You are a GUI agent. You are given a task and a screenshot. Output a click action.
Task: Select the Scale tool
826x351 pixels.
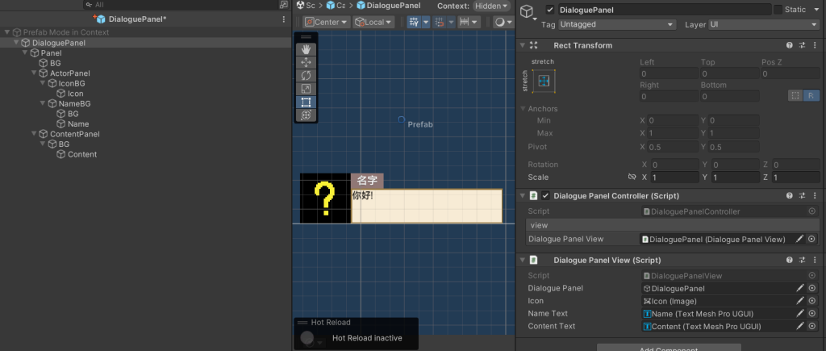coord(306,89)
